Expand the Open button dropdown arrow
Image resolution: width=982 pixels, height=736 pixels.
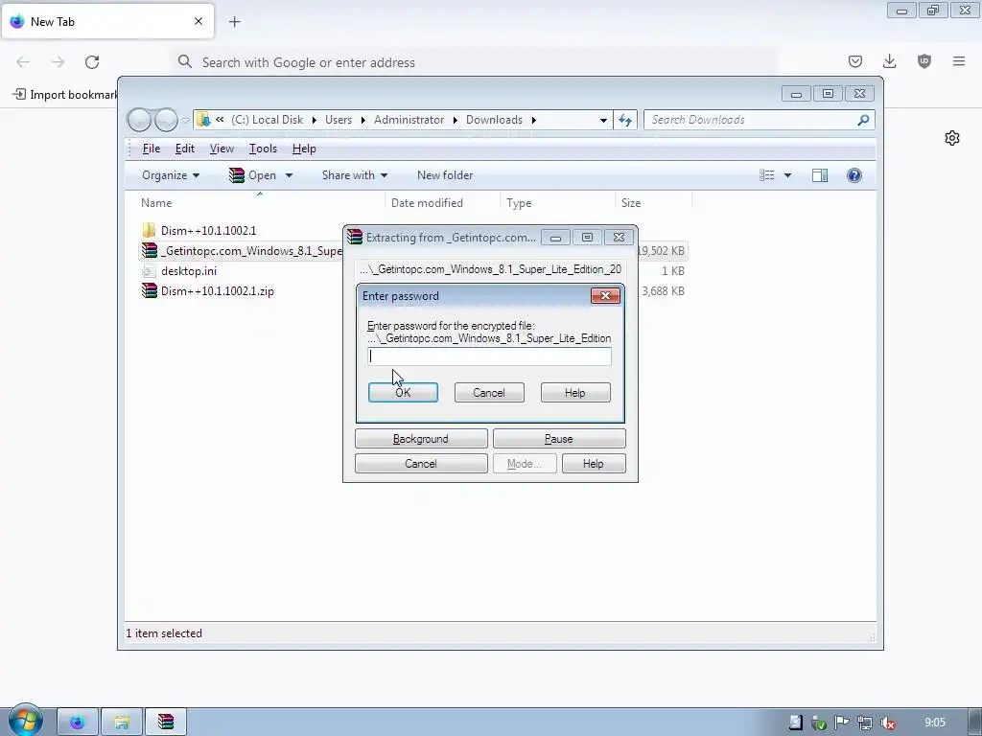[289, 175]
